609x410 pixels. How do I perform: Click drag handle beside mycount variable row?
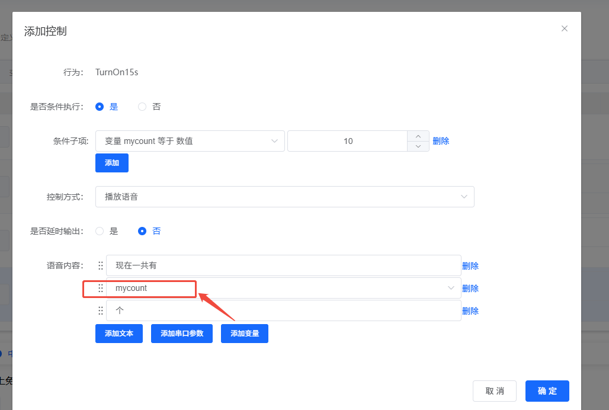pyautogui.click(x=101, y=289)
